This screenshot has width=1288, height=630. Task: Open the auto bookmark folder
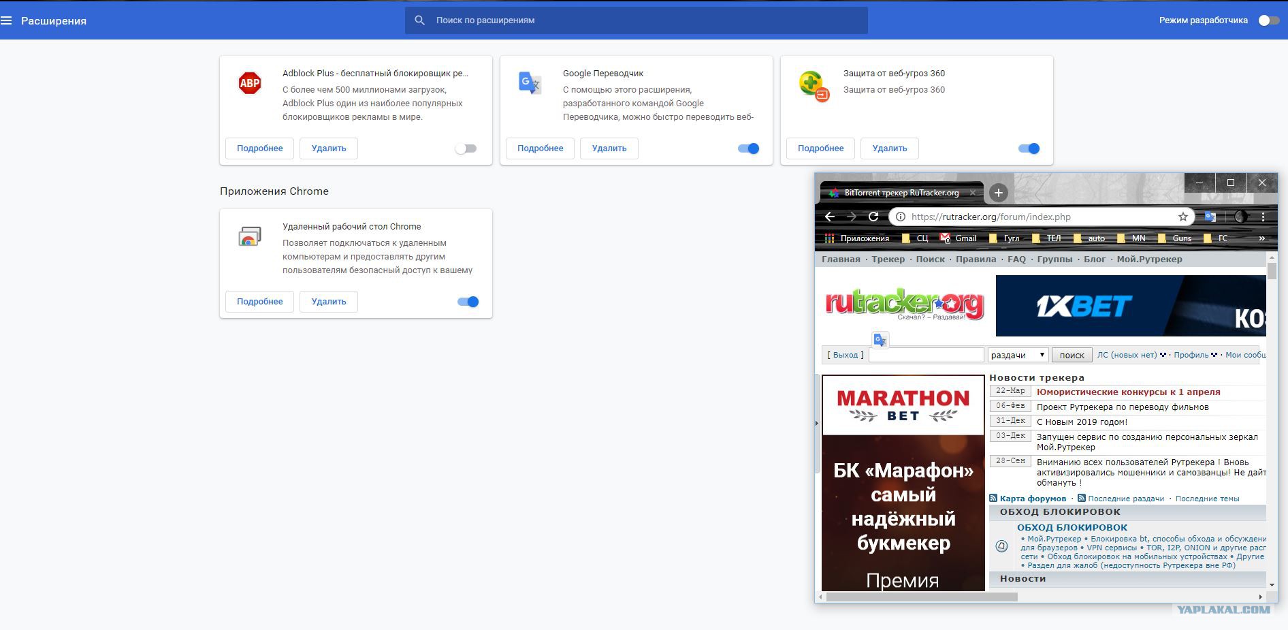1089,238
